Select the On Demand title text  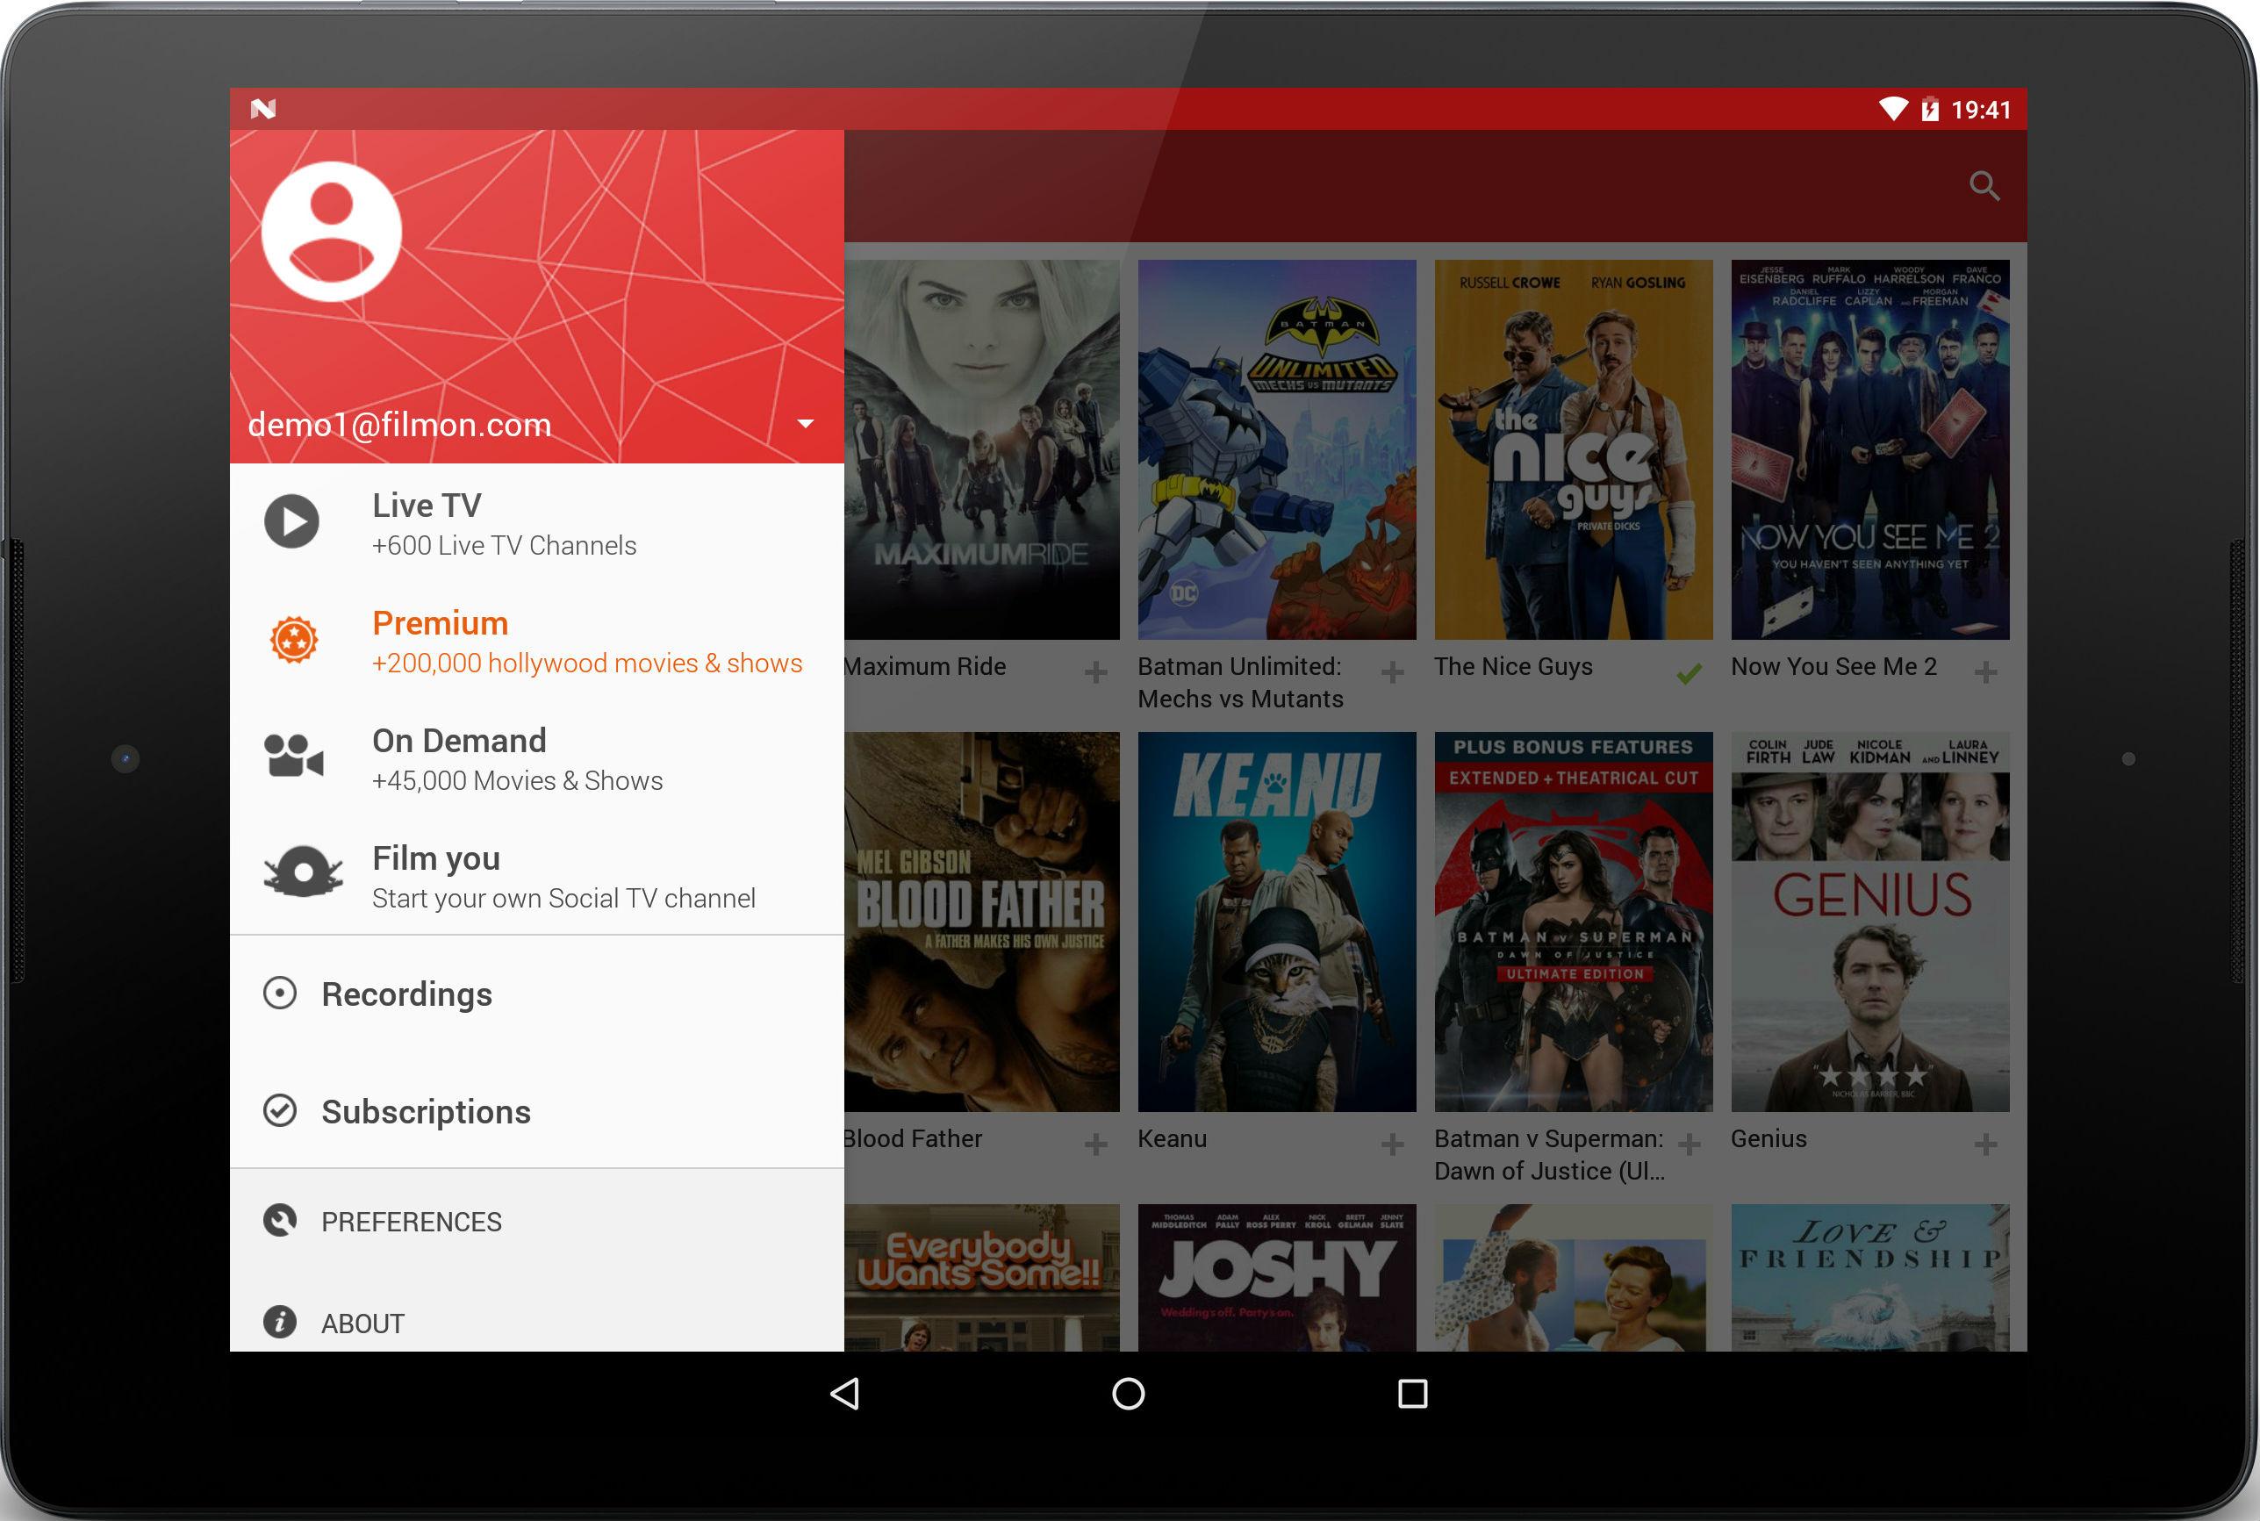coord(459,741)
